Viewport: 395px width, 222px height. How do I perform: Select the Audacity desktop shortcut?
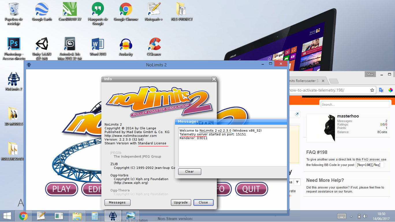[x=126, y=46]
